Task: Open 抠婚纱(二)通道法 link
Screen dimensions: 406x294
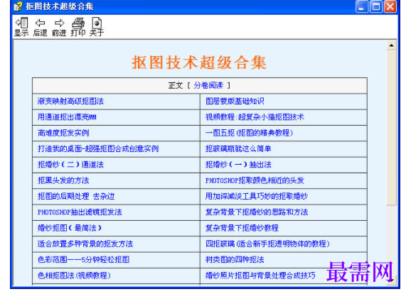Action: click(x=70, y=165)
